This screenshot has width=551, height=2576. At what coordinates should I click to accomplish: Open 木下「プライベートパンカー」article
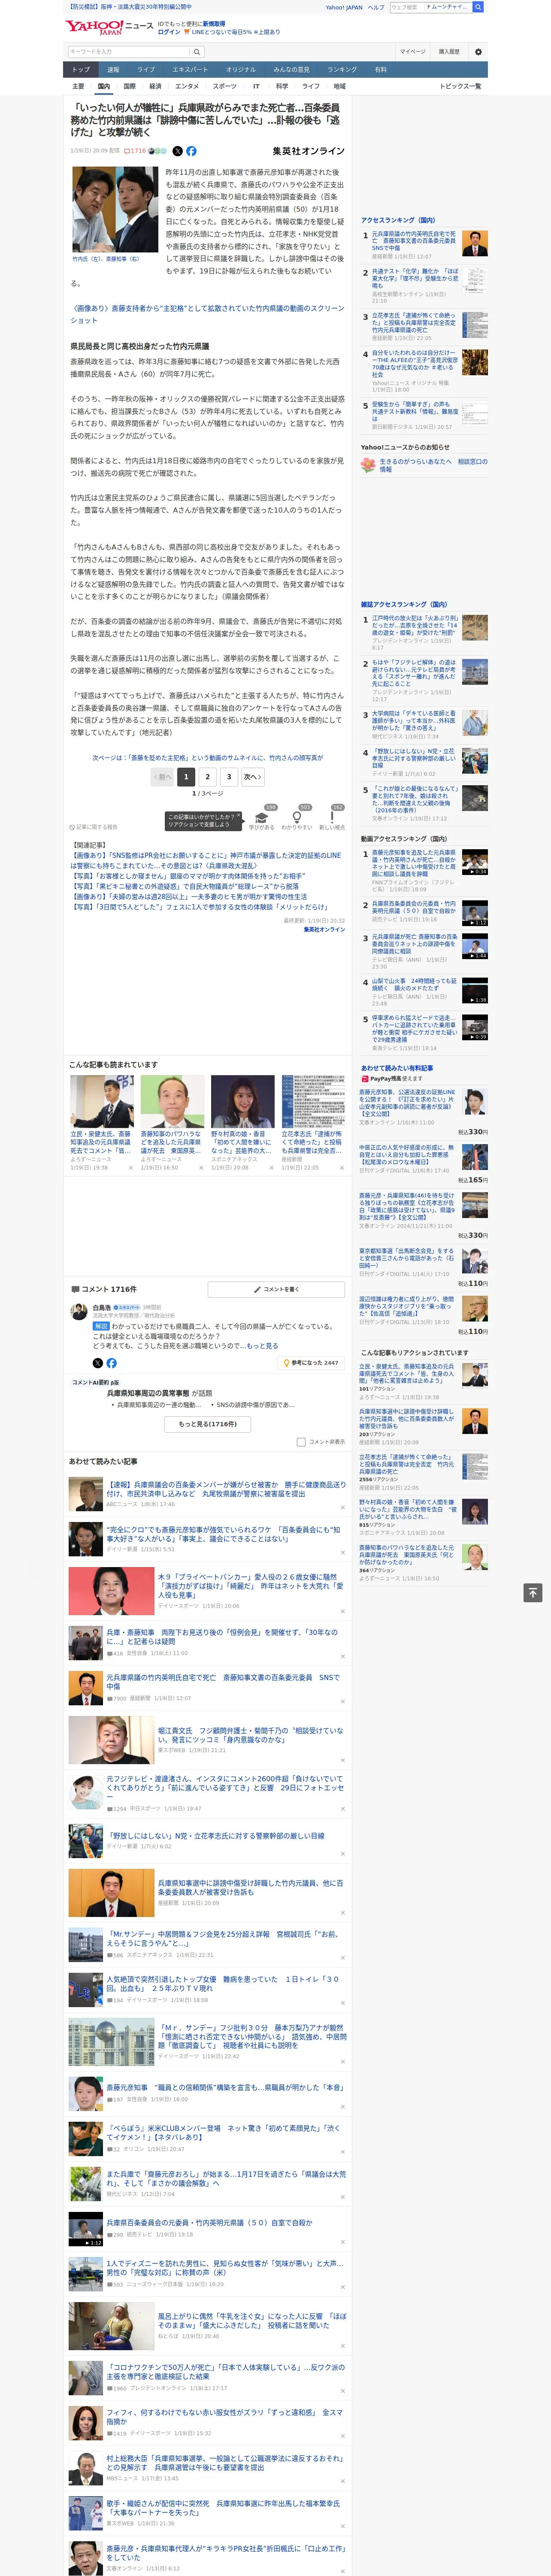point(252,1585)
